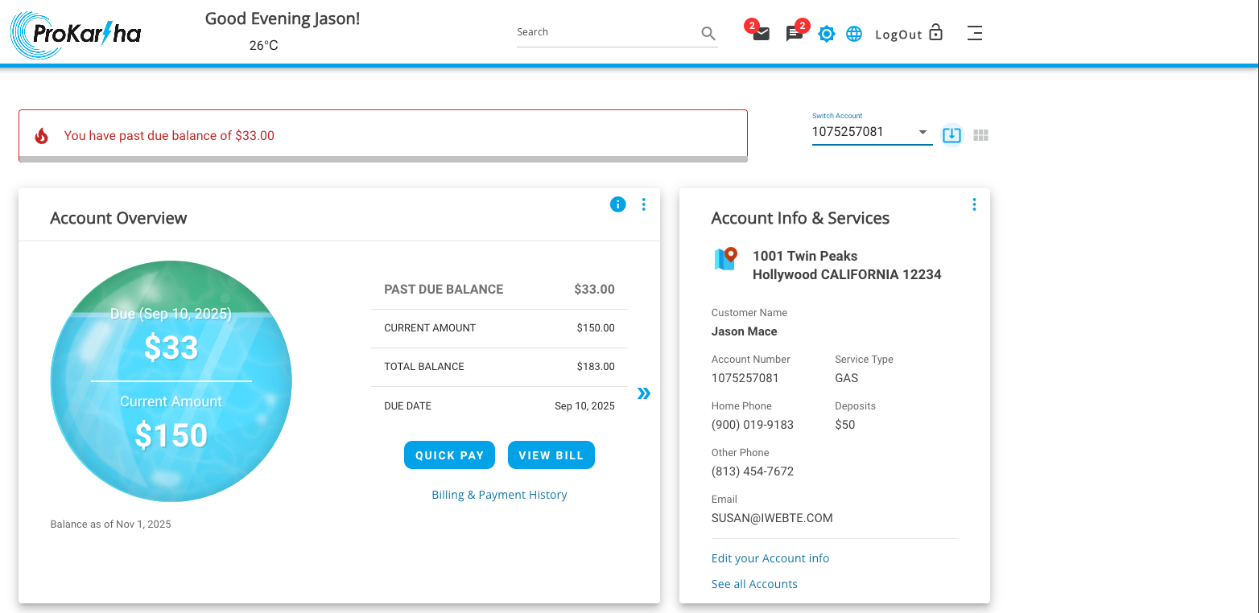Click the settings gear icon
Screen dimensions: 1259x613
coord(826,33)
